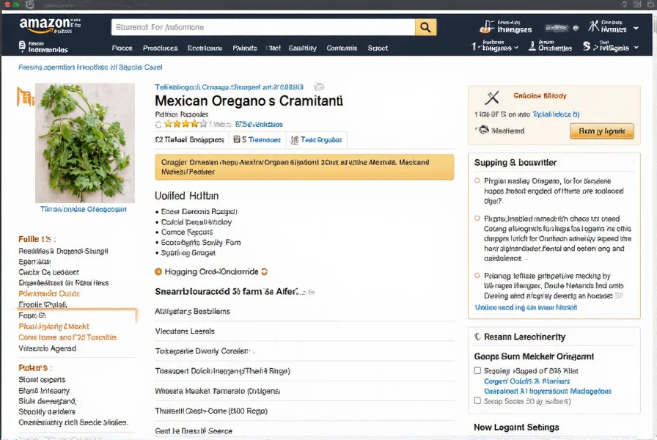Click the Buy now orange button
The height and width of the screenshot is (440, 657).
[x=601, y=131]
